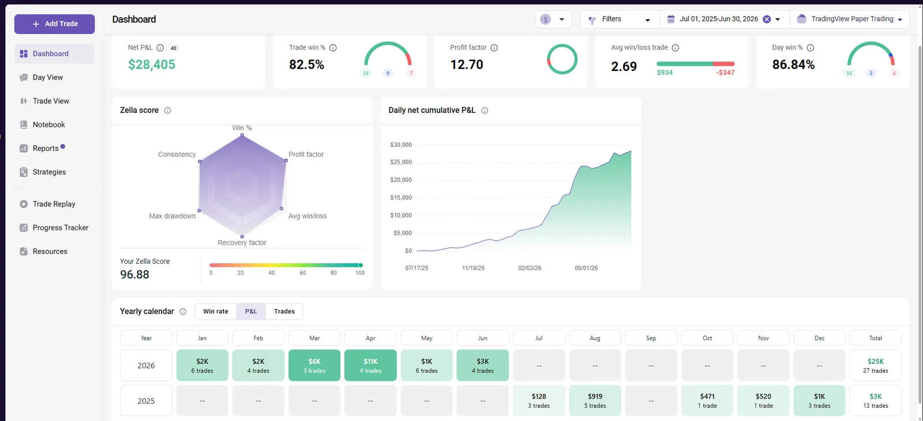The height and width of the screenshot is (421, 923).
Task: Click the 2026 year cell
Action: coord(146,366)
